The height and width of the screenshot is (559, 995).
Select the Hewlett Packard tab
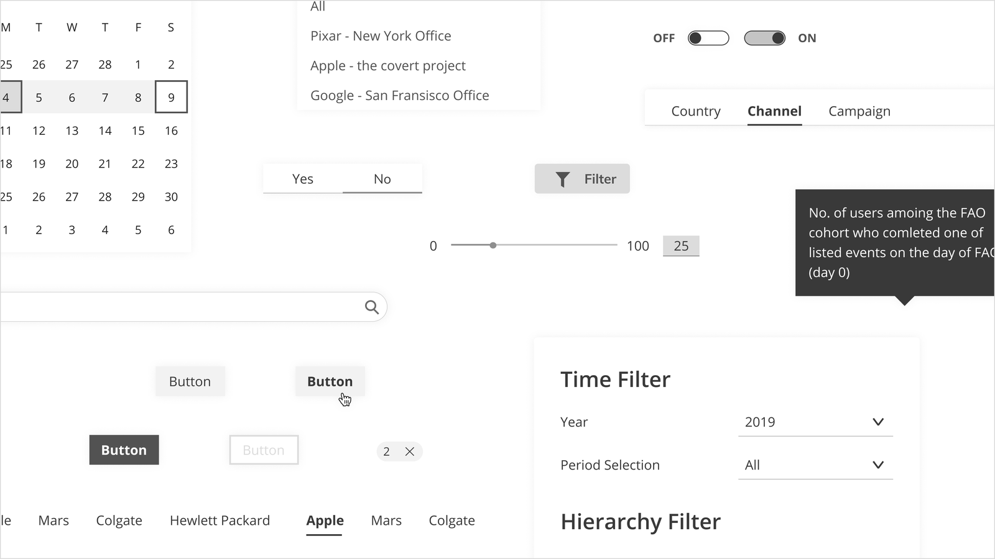coord(220,520)
